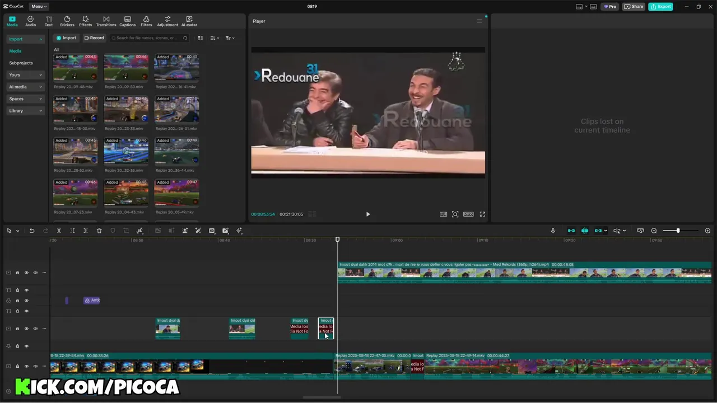
Task: Click the Player snapshot crop icon
Action: click(455, 214)
